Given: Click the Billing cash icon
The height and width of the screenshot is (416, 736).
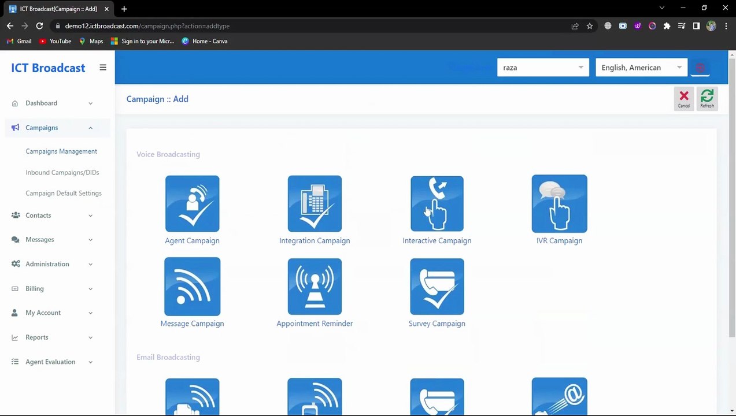Looking at the screenshot, I should pyautogui.click(x=15, y=288).
